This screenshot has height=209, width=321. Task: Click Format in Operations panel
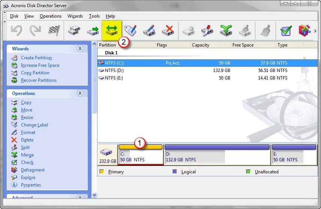coord(28,132)
